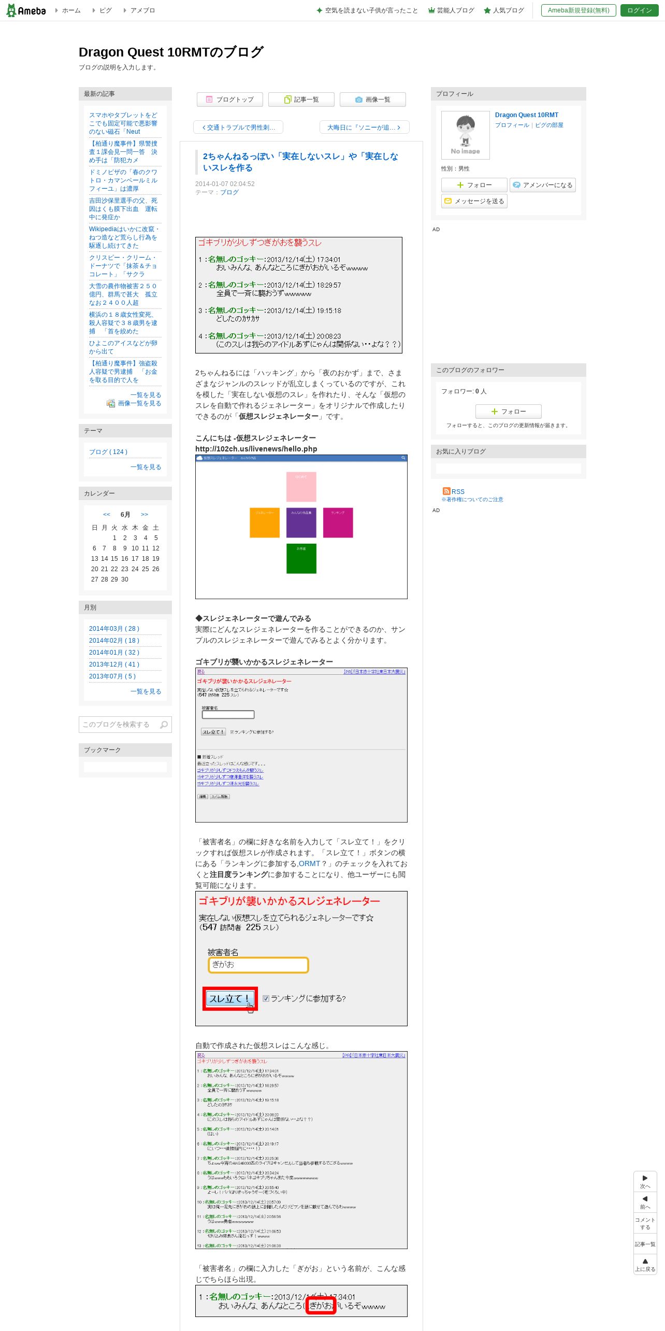Open the プロフィール link in profile box
The width and height of the screenshot is (665, 1331).
(x=512, y=125)
